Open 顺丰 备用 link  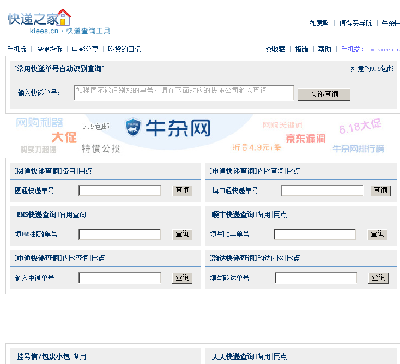(264, 214)
